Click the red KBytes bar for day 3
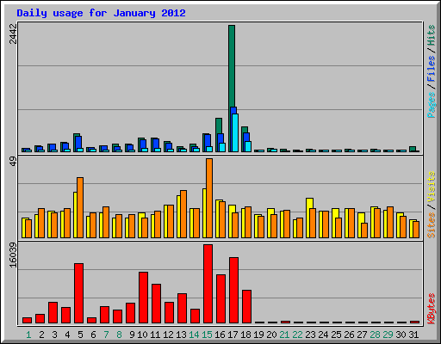Viewport: 441px width, 344px height. pyautogui.click(x=53, y=312)
